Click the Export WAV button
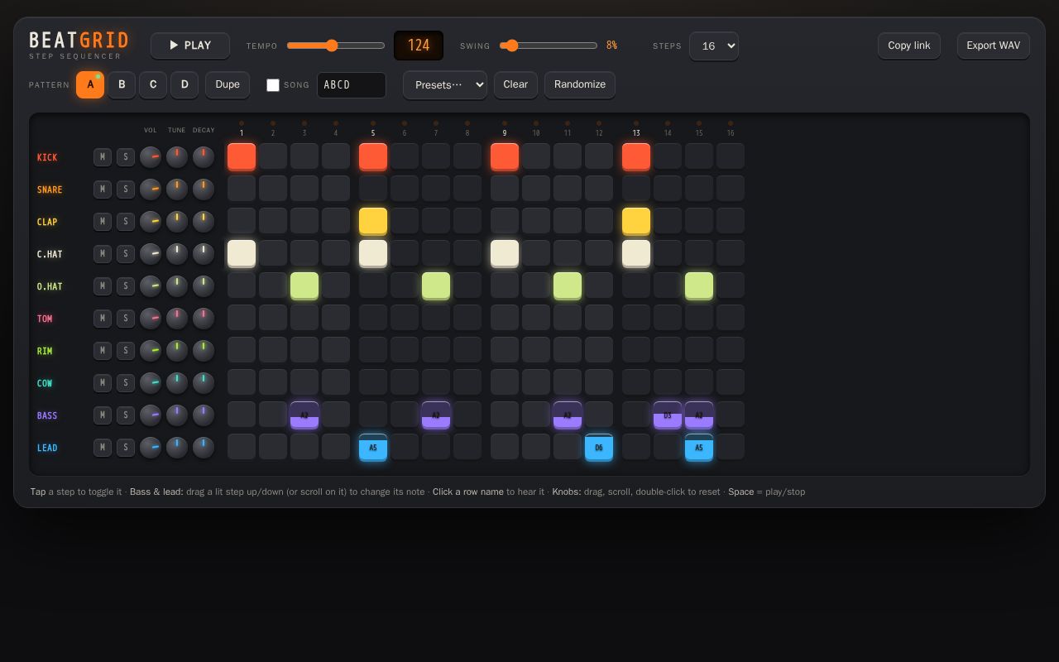This screenshot has width=1059, height=662. tap(994, 46)
